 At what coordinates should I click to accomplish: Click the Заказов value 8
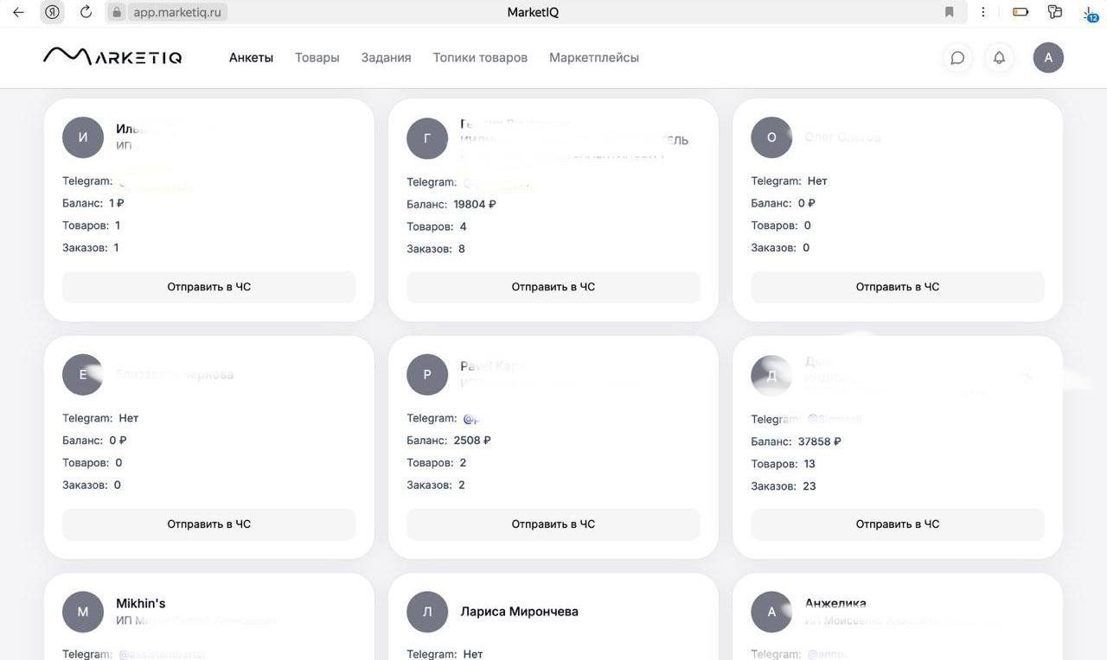click(462, 249)
